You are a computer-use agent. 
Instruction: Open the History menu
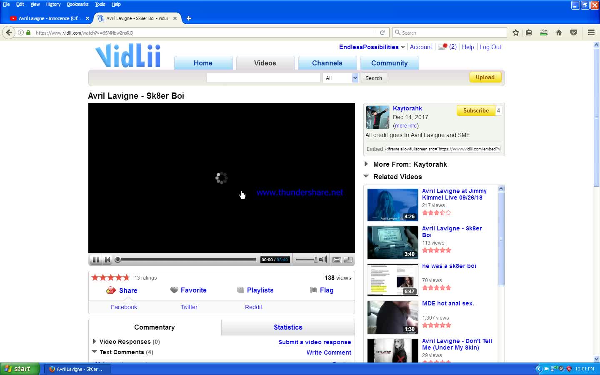[53, 4]
